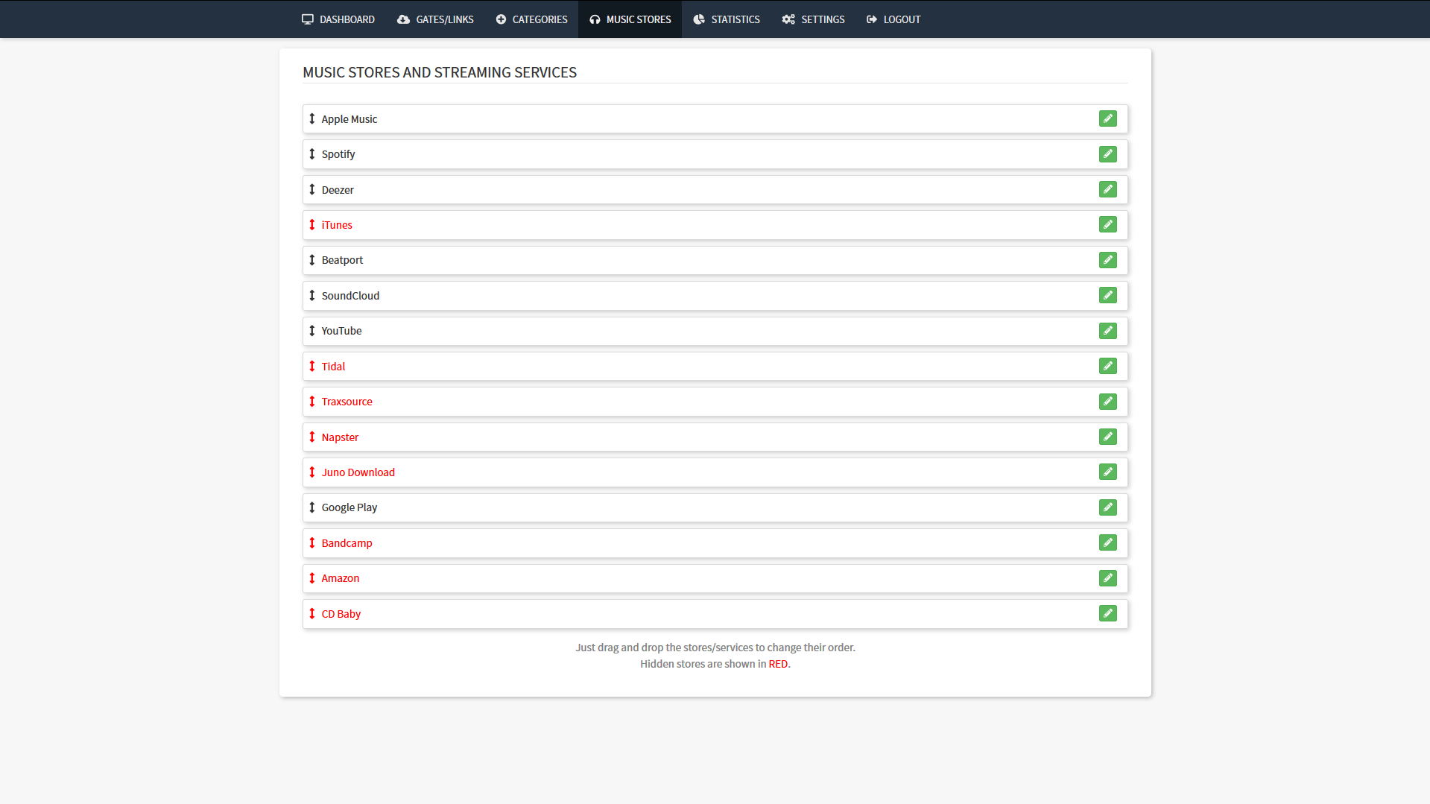Open the Statistics page

point(727,19)
